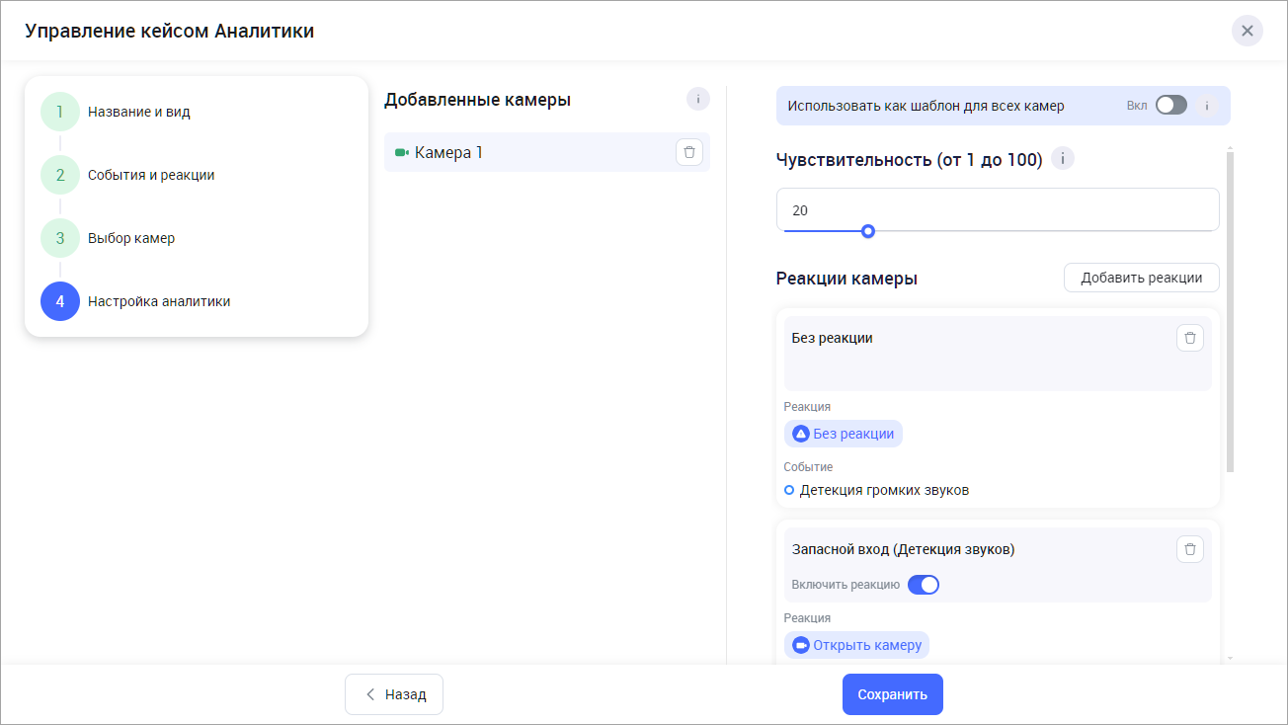Click the Добавить реакции button
1288x725 pixels.
point(1141,278)
